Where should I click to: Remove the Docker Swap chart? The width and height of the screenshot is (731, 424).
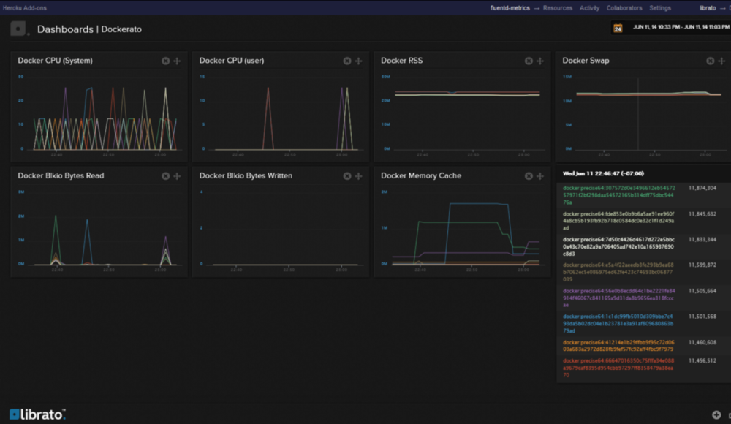tap(710, 61)
